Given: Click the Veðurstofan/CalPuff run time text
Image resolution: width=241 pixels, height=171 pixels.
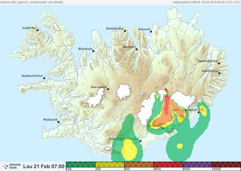Looking at the screenshot, I should tap(206, 2).
